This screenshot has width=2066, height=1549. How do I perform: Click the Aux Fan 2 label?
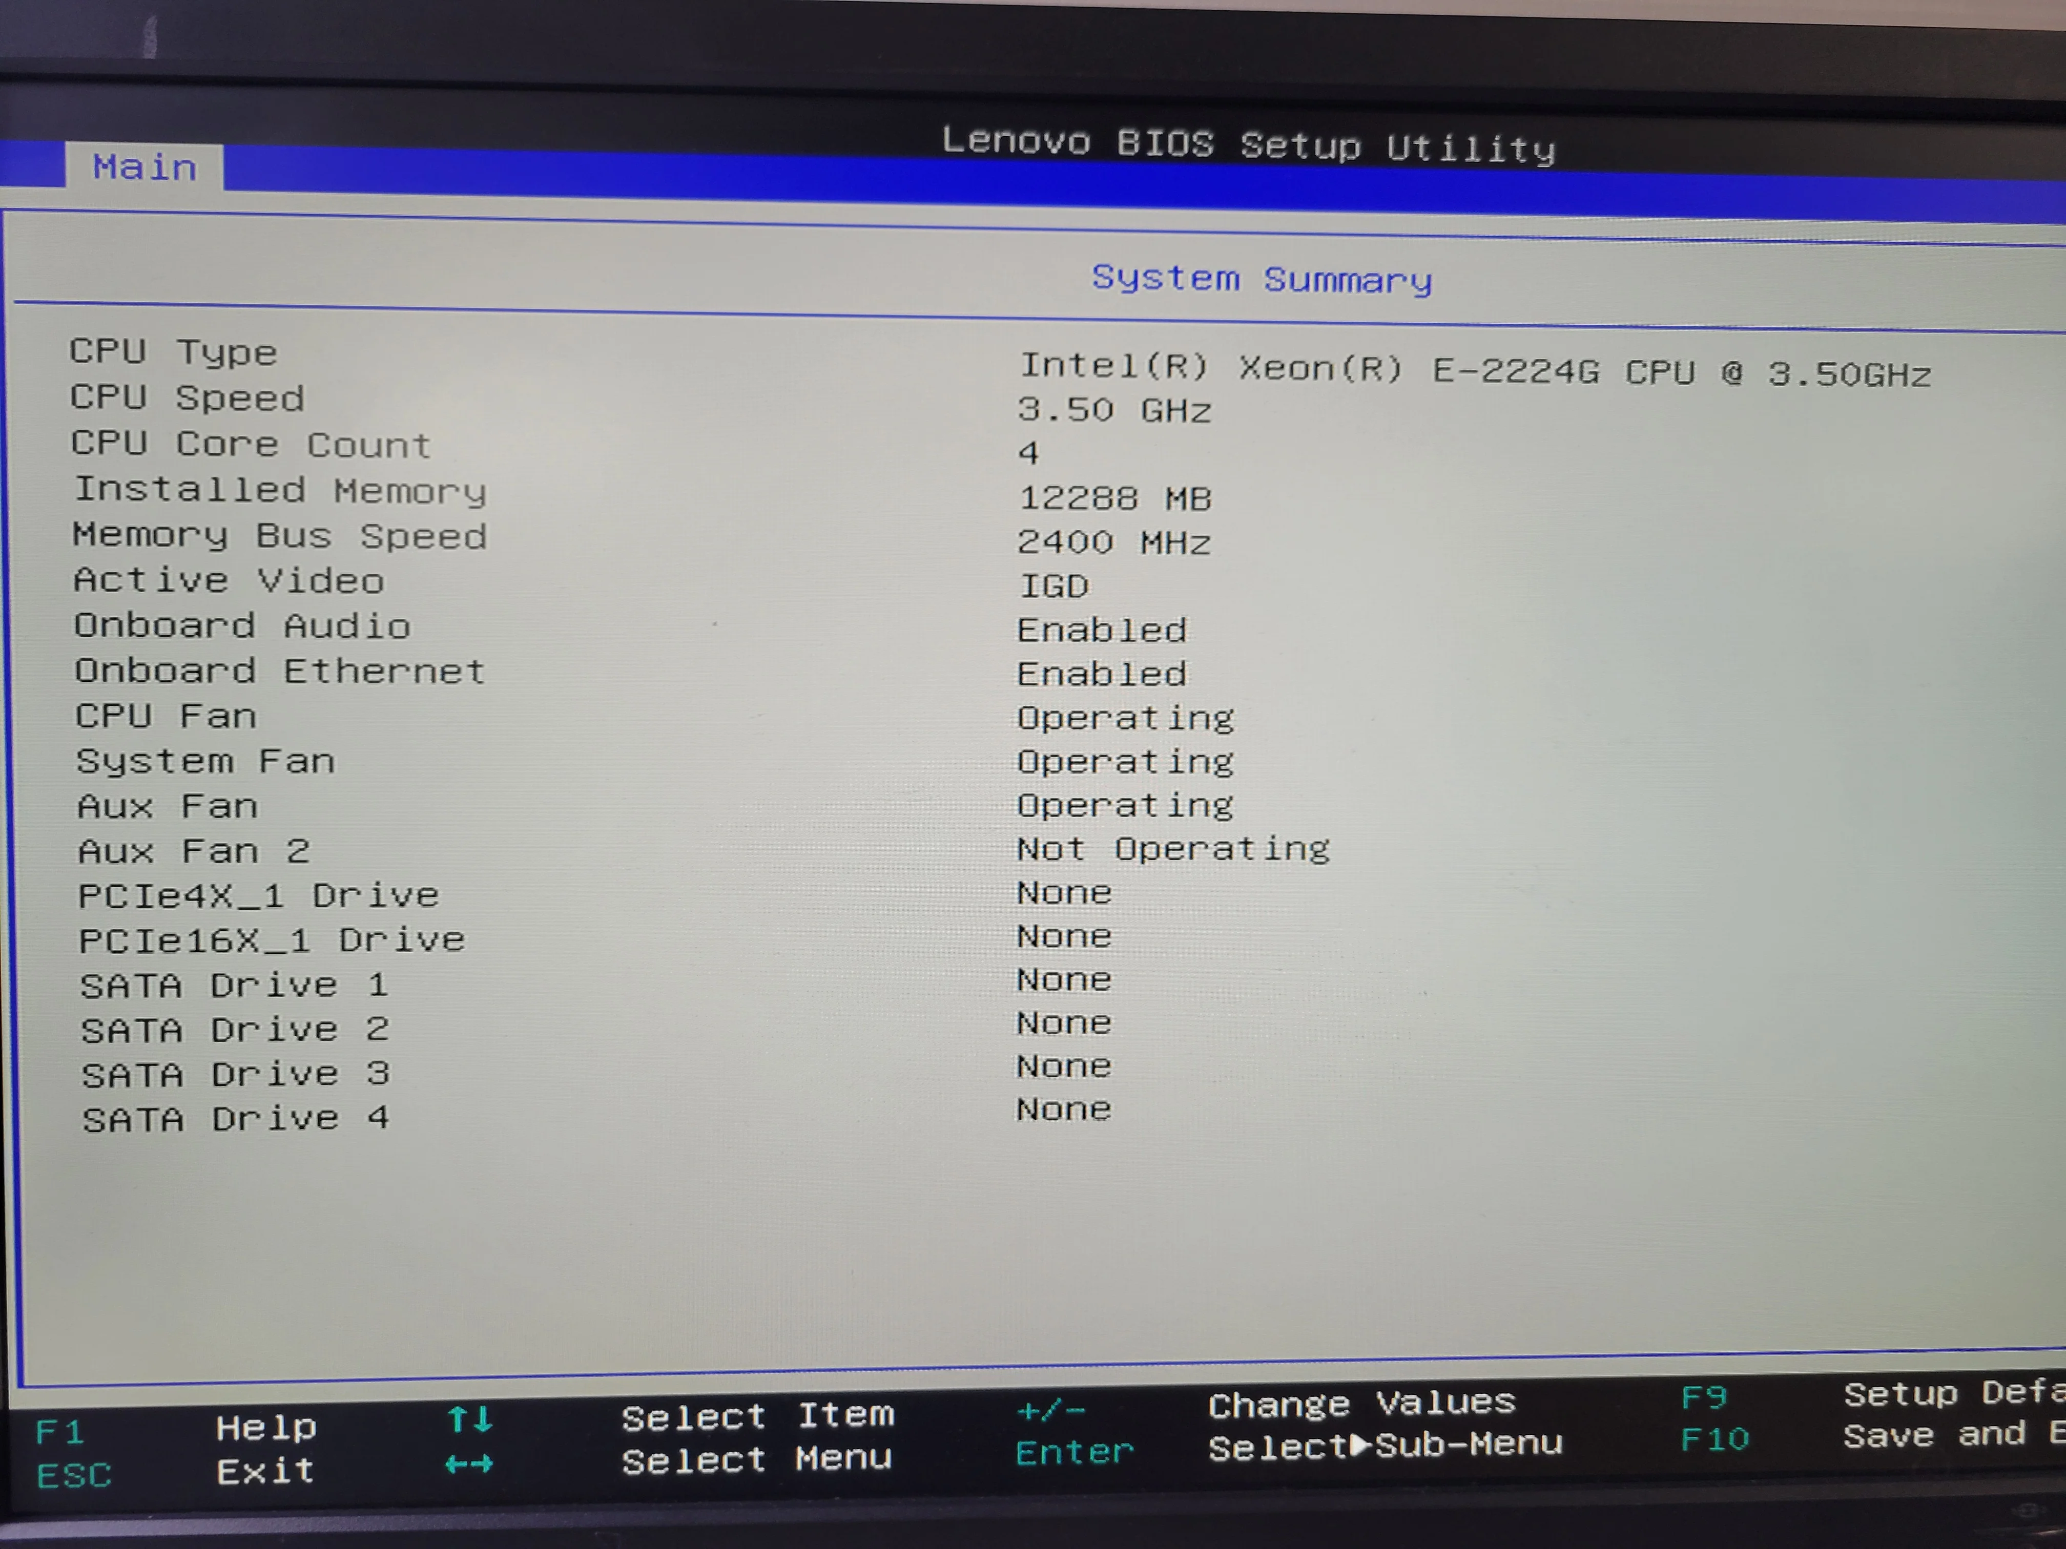(193, 851)
